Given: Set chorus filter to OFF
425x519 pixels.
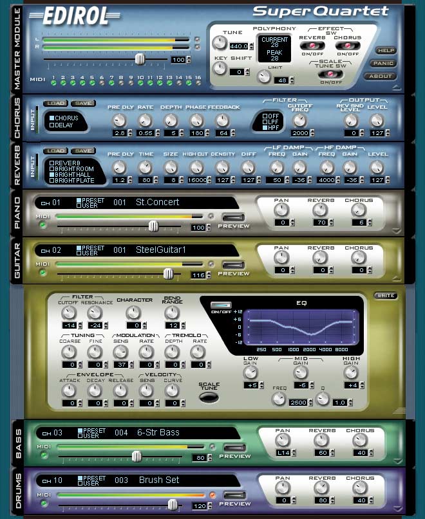Looking at the screenshot, I should [265, 116].
